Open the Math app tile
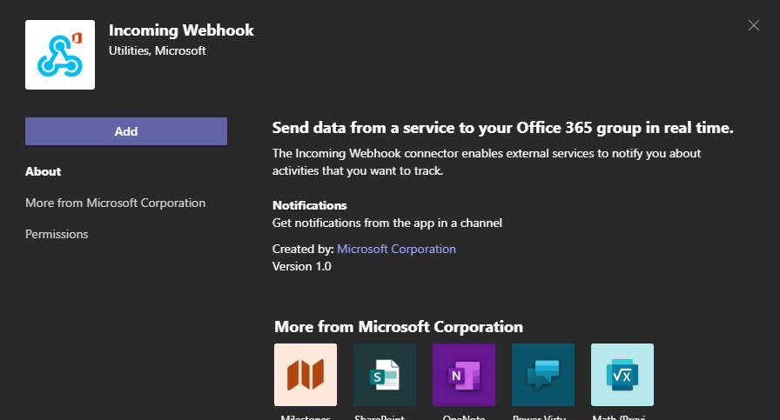Image resolution: width=780 pixels, height=420 pixels. coord(622,375)
